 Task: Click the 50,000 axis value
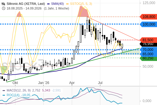click(x=148, y=66)
